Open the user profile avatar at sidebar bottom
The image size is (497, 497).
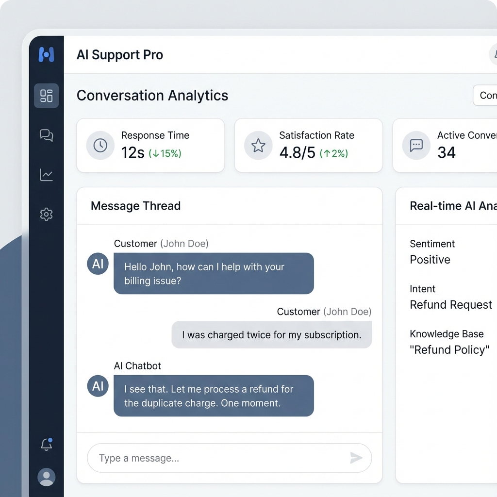[46, 477]
